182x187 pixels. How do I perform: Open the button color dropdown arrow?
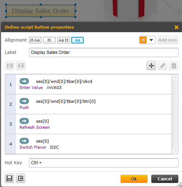point(151,40)
